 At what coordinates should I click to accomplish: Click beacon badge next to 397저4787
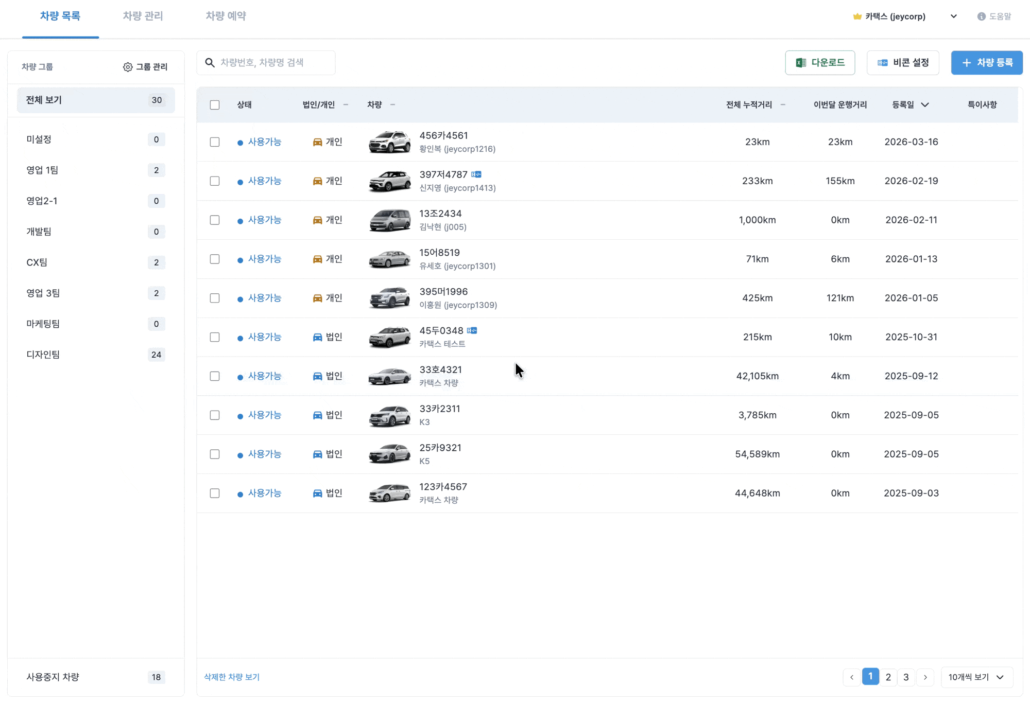476,174
